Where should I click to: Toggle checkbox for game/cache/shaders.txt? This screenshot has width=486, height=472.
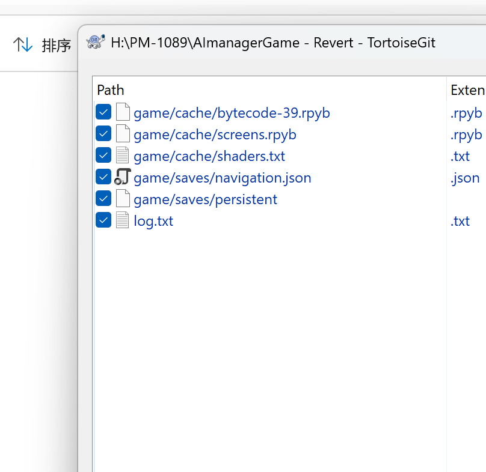click(103, 155)
